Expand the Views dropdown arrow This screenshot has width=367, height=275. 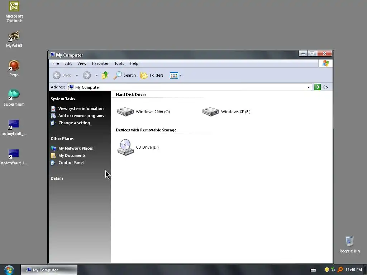click(x=180, y=75)
